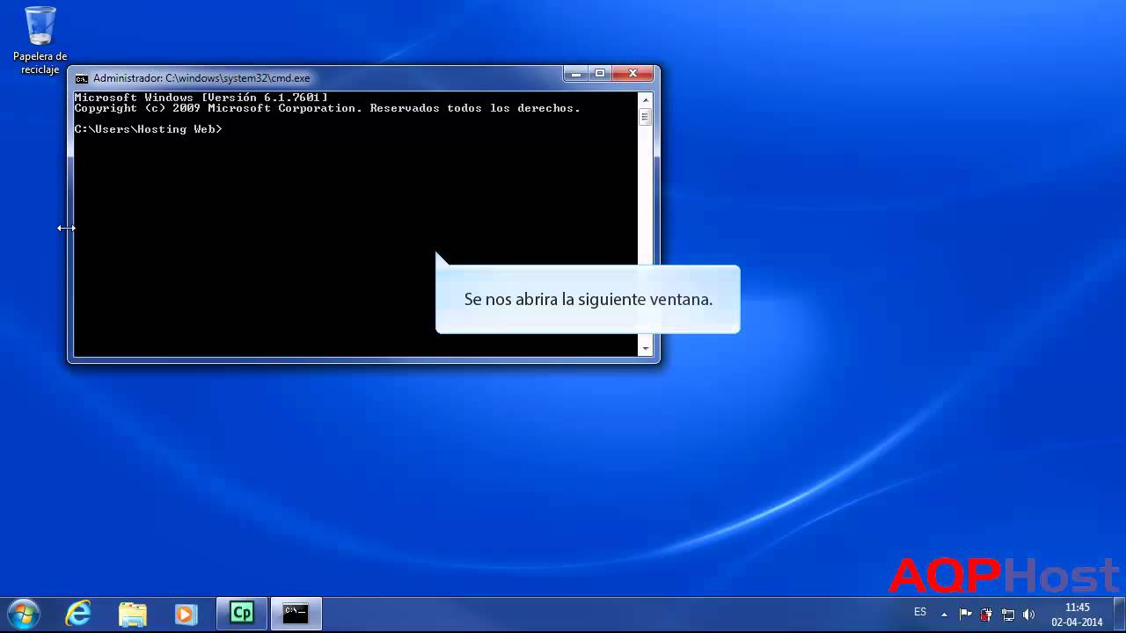The image size is (1126, 633).
Task: Open Internet Explorer from the taskbar
Action: pos(77,613)
